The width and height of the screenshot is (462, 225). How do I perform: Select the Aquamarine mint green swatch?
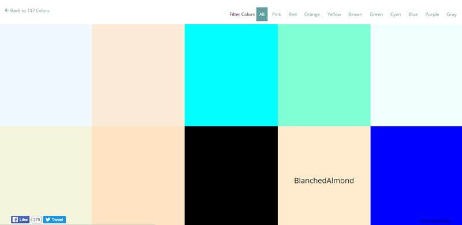[x=324, y=75]
